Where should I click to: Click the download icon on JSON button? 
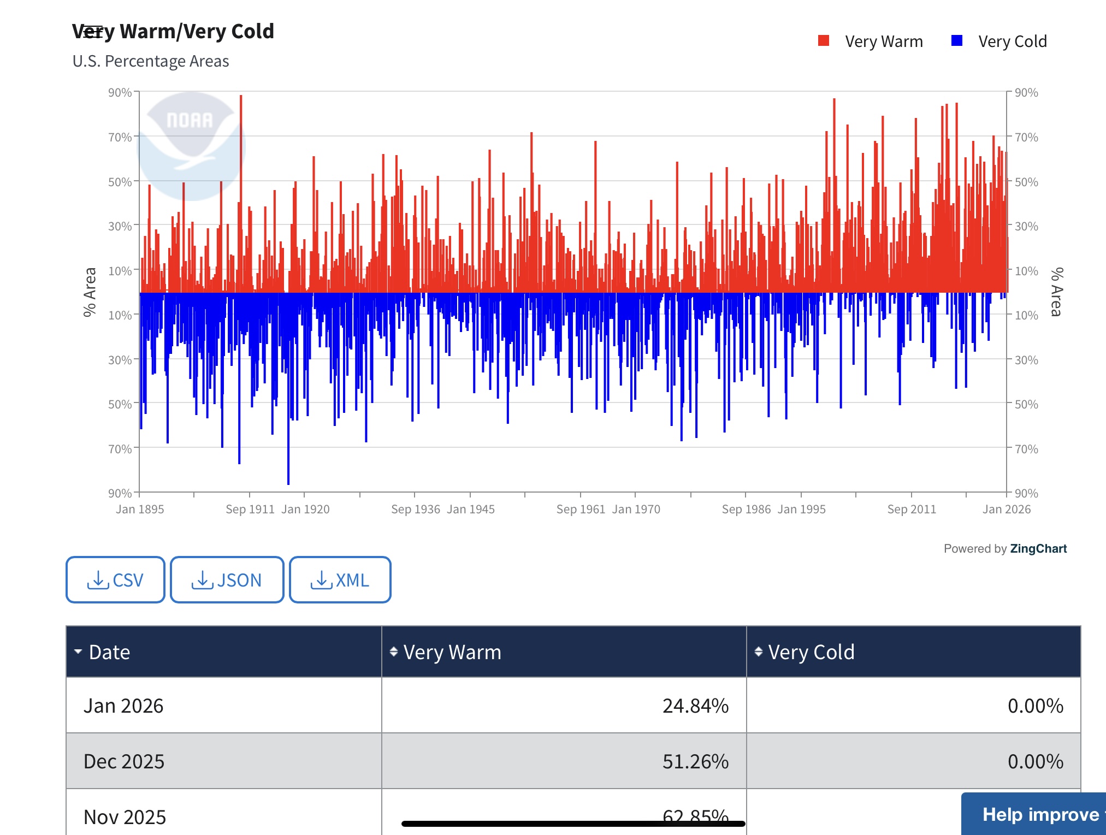coord(203,580)
